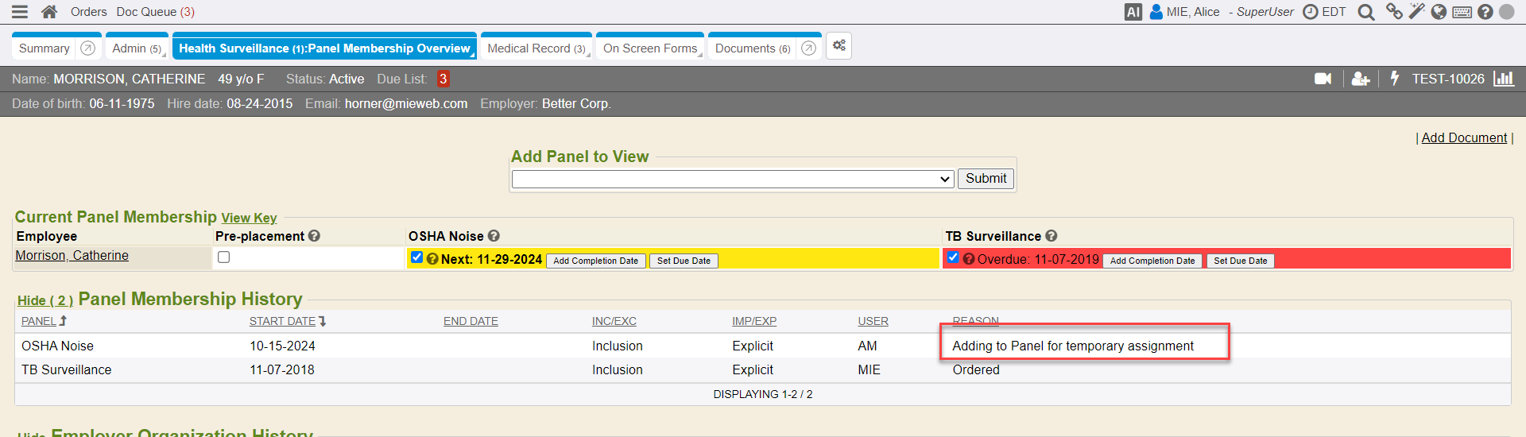Image resolution: width=1526 pixels, height=437 pixels.
Task: Uncheck the OSHA Noise panel checkbox
Action: point(416,257)
